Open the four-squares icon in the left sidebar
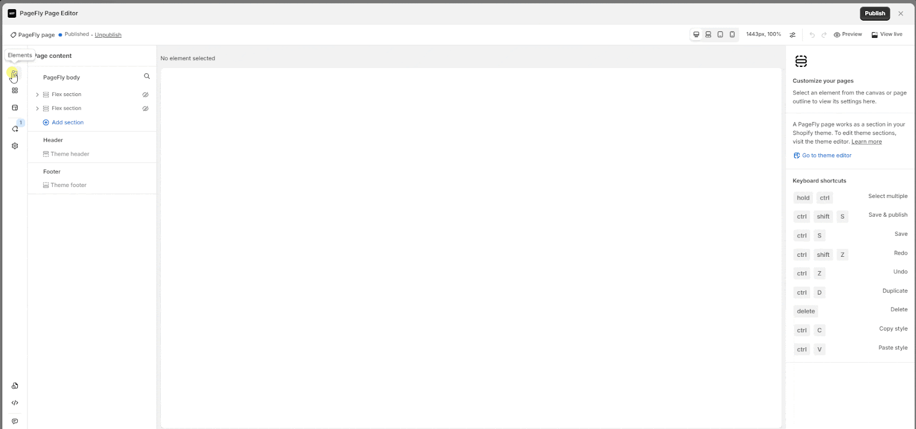916x429 pixels. 15,90
